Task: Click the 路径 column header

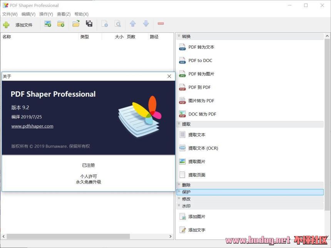Action: pyautogui.click(x=160, y=37)
